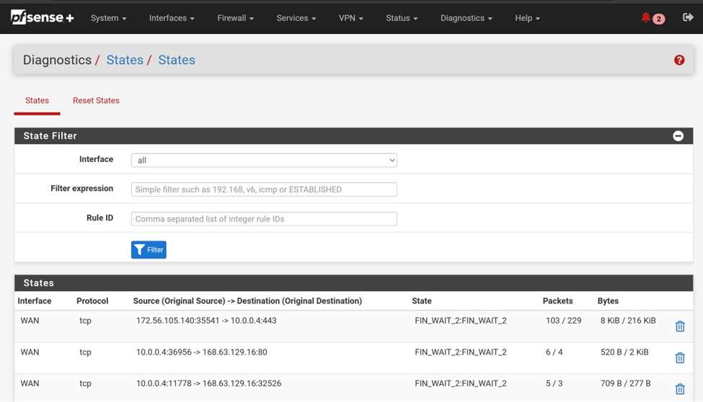Click the State column header
Screen dimensions: 703x402
pos(422,300)
